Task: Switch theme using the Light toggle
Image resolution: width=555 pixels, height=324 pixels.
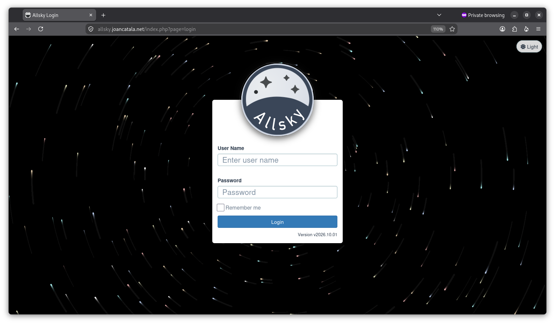Action: [529, 47]
